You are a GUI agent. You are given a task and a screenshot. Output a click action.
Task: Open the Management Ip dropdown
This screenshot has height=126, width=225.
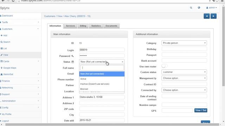pyautogui.click(x=184, y=78)
